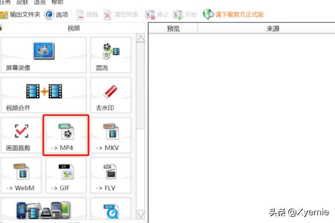Select the 混流 muxing tool
The image size is (335, 223).
click(x=110, y=56)
